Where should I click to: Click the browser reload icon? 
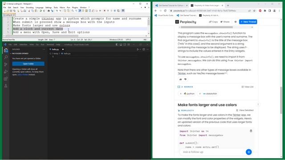point(165,11)
